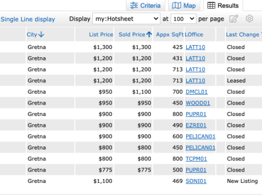262x196 pixels.
Task: Click the Criteria sliders icon
Action: (x=134, y=5)
